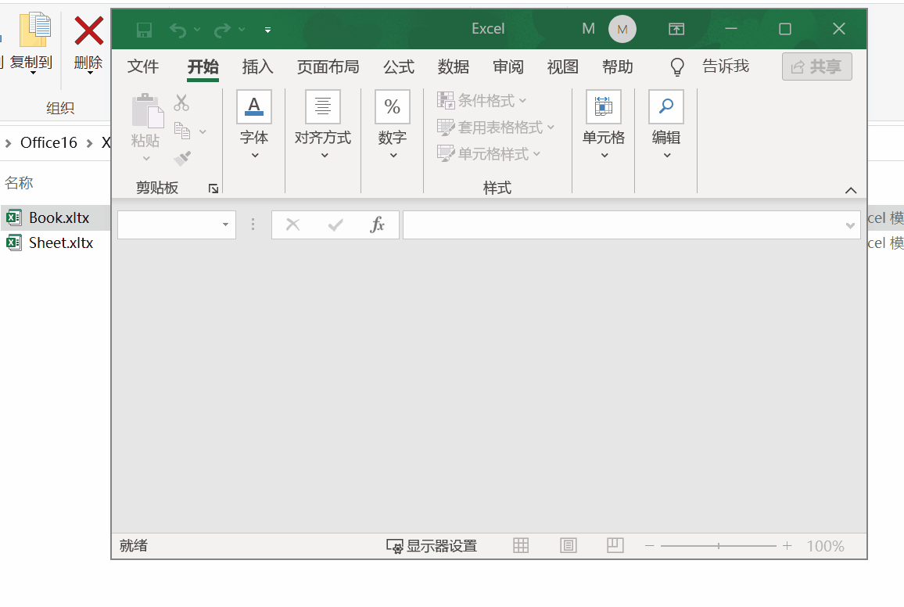Image resolution: width=904 pixels, height=607 pixels.
Task: Click the zoom in plus button
Action: tap(787, 545)
